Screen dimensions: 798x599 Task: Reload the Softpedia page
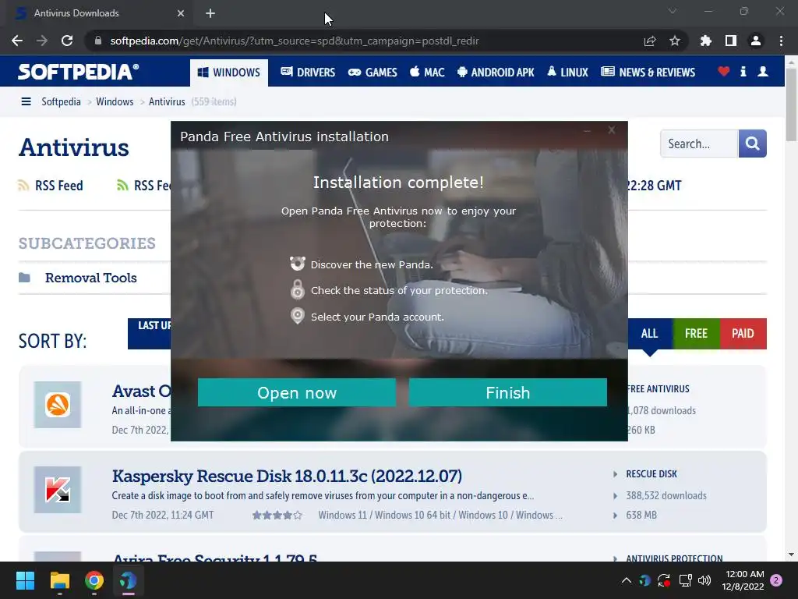tap(67, 41)
